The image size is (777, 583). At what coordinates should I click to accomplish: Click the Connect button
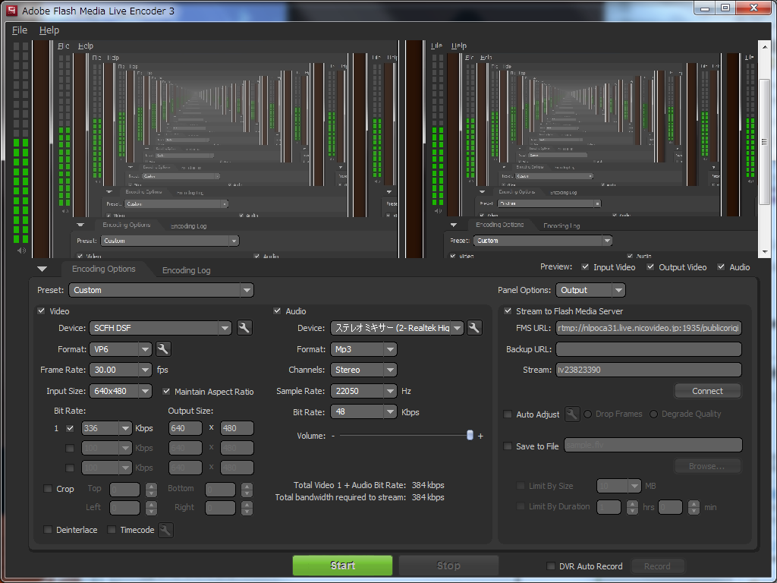(x=707, y=391)
